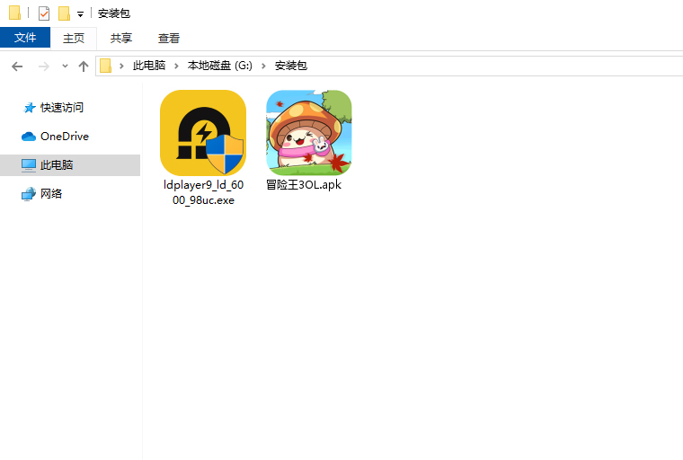Click the folder icon in title bar

click(14, 13)
